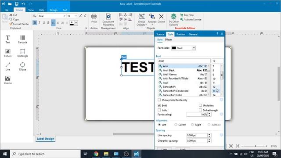
Task: Toggle Italic in ribbon Font group
Action: pyautogui.click(x=39, y=23)
